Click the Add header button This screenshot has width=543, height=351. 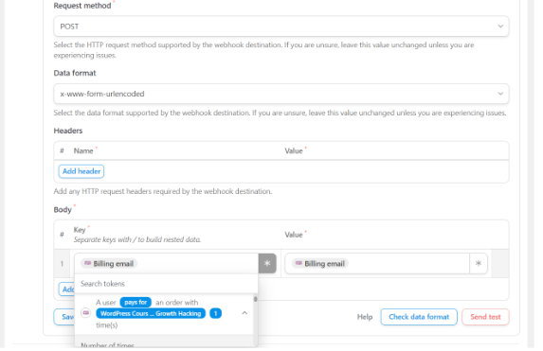point(81,171)
